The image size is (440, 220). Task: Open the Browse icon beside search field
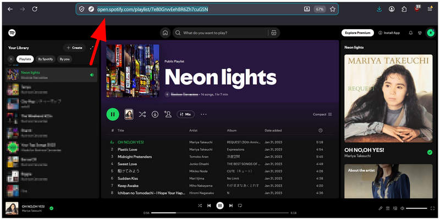(x=273, y=33)
